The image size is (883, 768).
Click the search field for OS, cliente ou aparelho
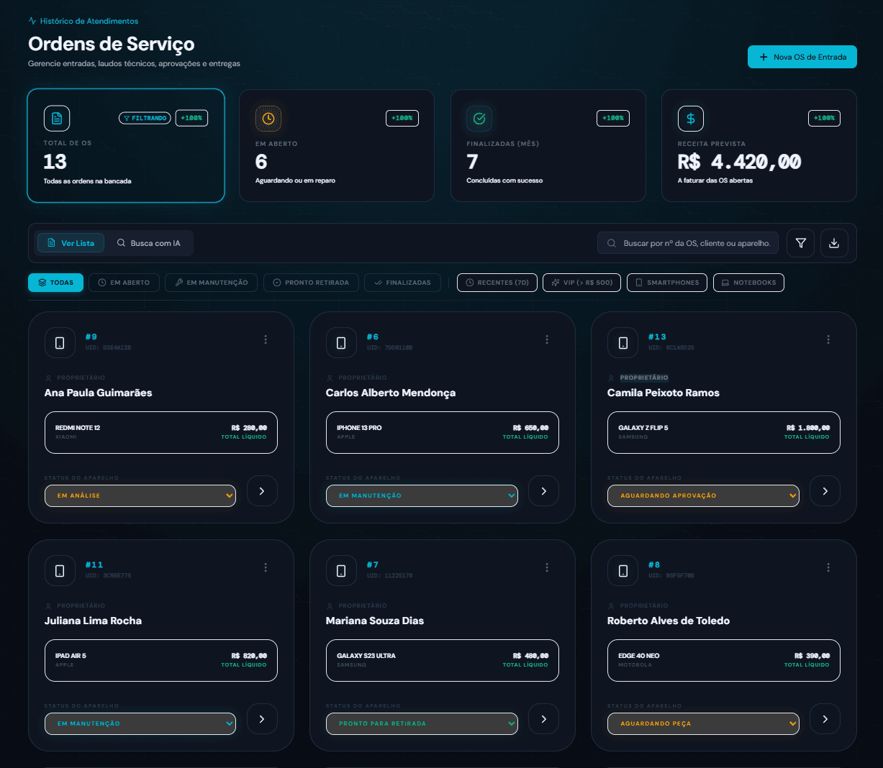(x=688, y=243)
